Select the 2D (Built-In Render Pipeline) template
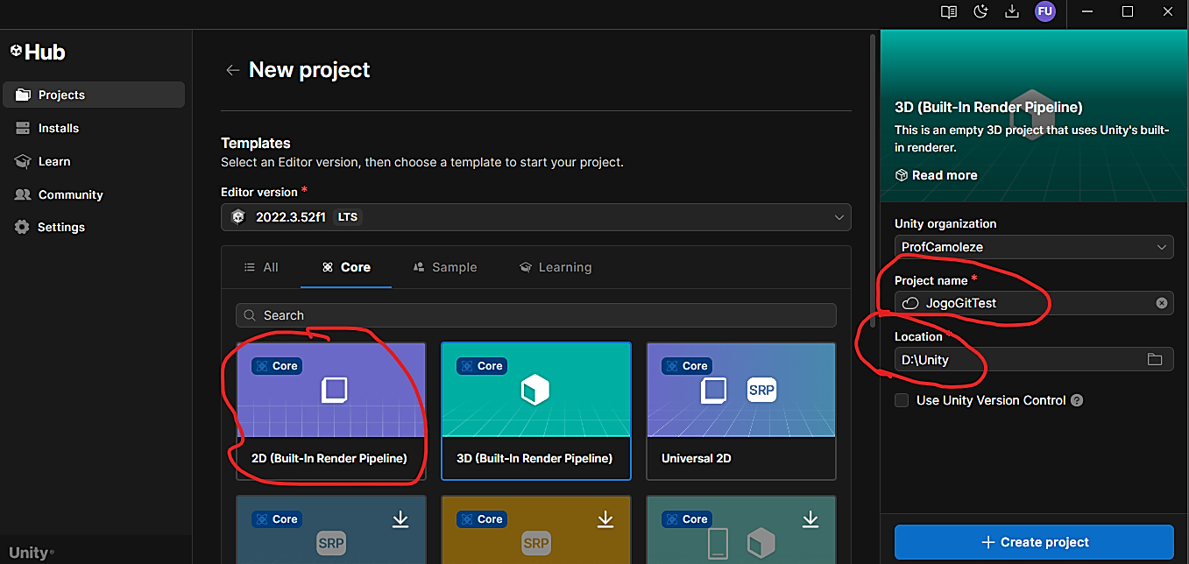1189x564 pixels. (x=331, y=411)
